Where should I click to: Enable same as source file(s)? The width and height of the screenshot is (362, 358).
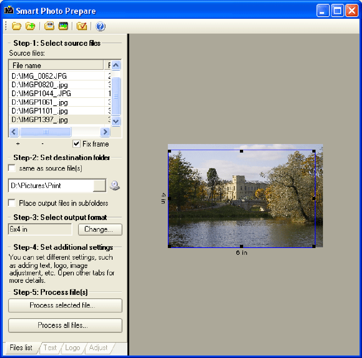click(x=11, y=168)
